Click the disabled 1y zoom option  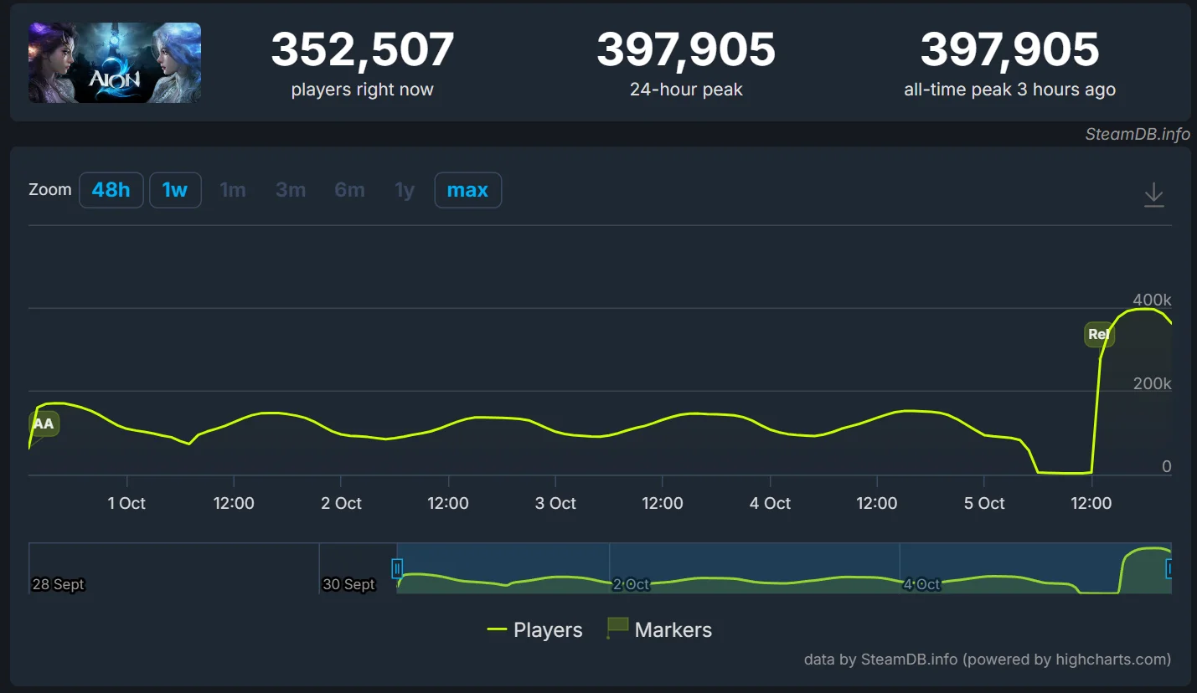[405, 190]
